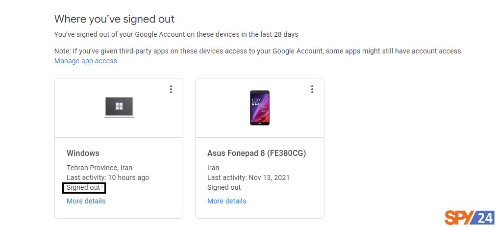
Task: Open the three-dot menu on Windows card
Action: (171, 89)
